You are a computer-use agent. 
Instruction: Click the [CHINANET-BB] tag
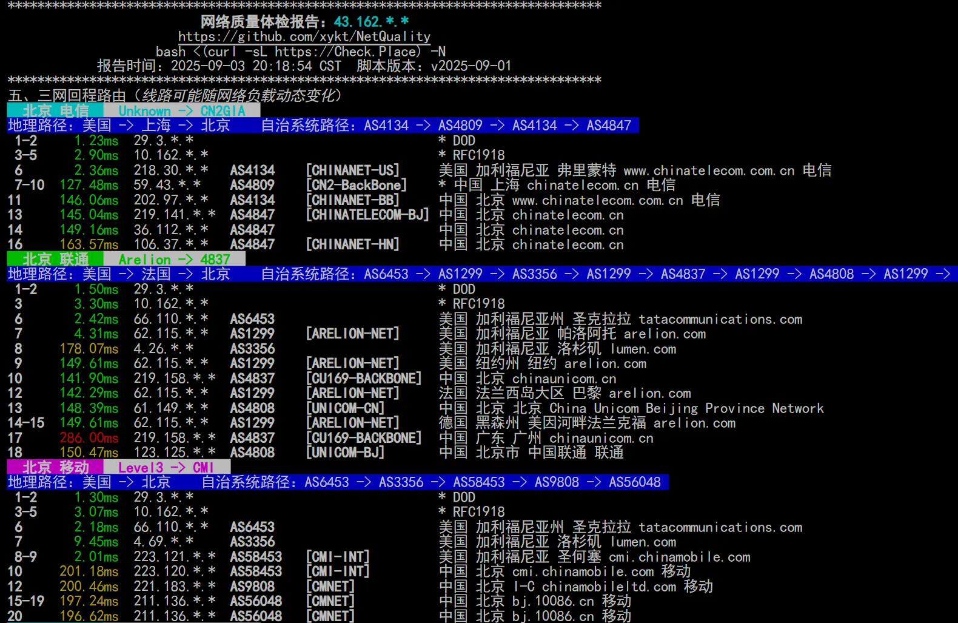tap(353, 200)
